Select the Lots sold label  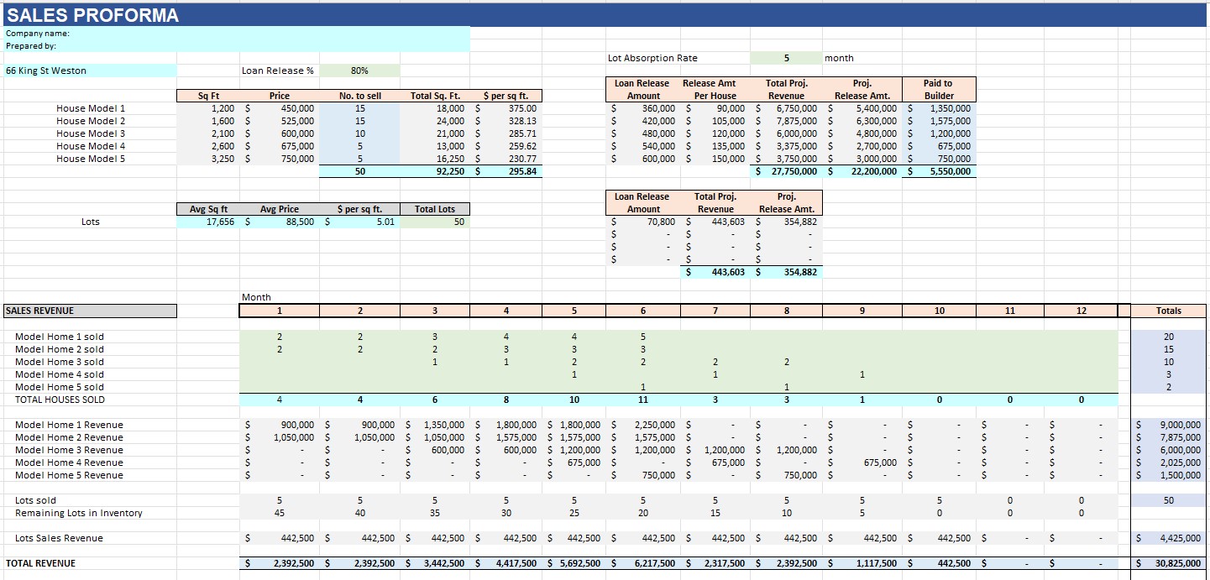click(35, 500)
